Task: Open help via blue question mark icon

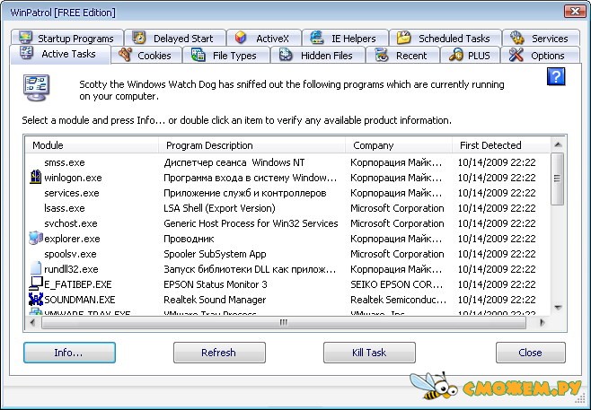Action: tap(556, 76)
